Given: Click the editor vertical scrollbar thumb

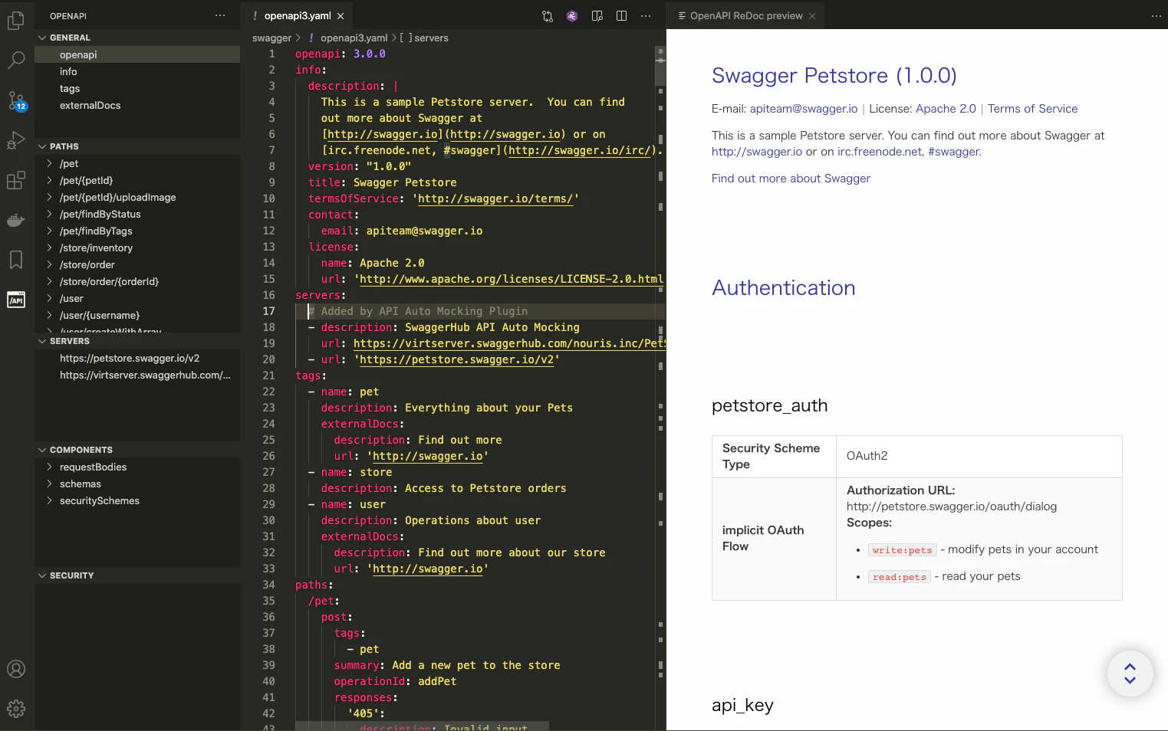Looking at the screenshot, I should [x=660, y=65].
